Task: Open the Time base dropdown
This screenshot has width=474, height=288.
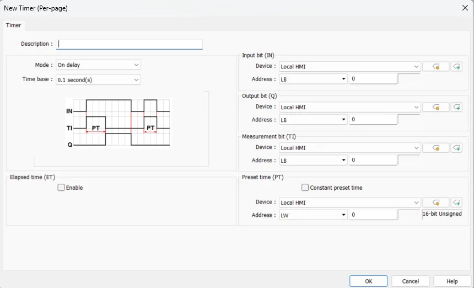Action: [x=98, y=80]
